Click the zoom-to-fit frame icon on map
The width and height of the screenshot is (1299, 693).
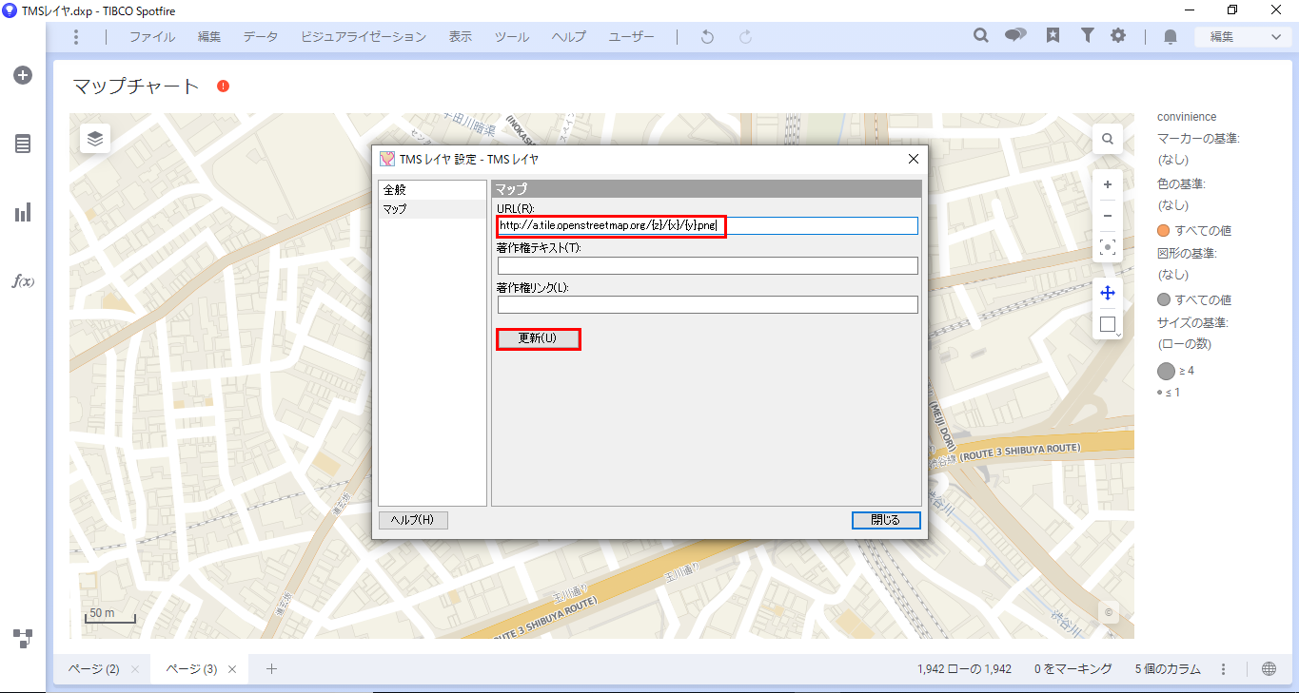(1108, 247)
